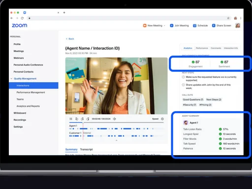Open Personal Contacts in the sidebar
The height and width of the screenshot is (189, 252).
tap(24, 72)
